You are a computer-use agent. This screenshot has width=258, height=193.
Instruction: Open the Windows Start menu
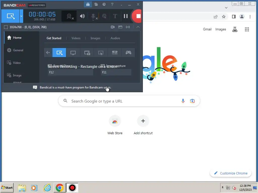coord(7,187)
